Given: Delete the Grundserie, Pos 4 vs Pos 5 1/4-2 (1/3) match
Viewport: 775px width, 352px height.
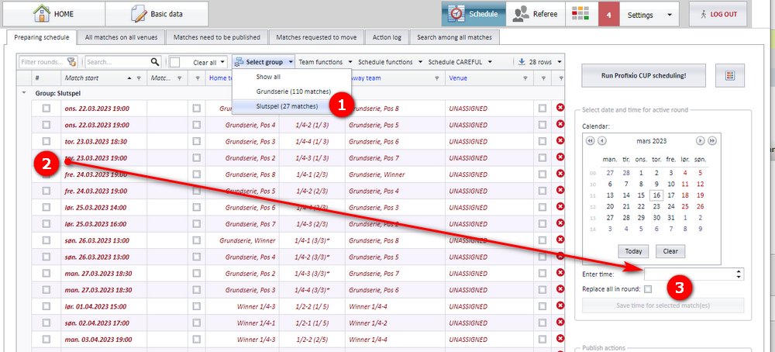Looking at the screenshot, I should (560, 124).
